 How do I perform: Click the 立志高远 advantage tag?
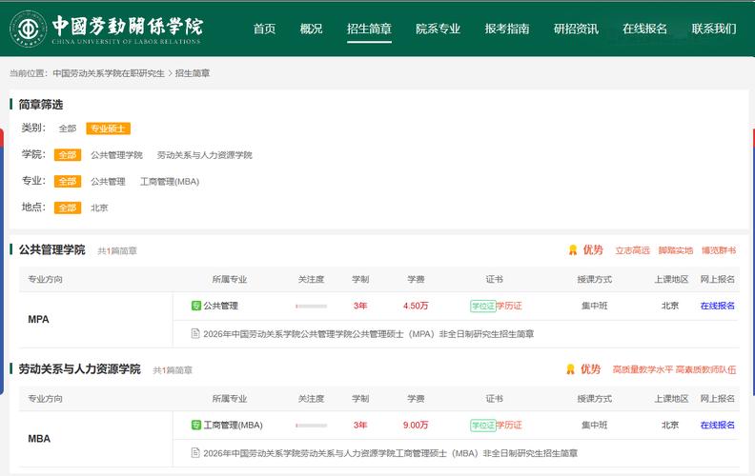point(632,250)
